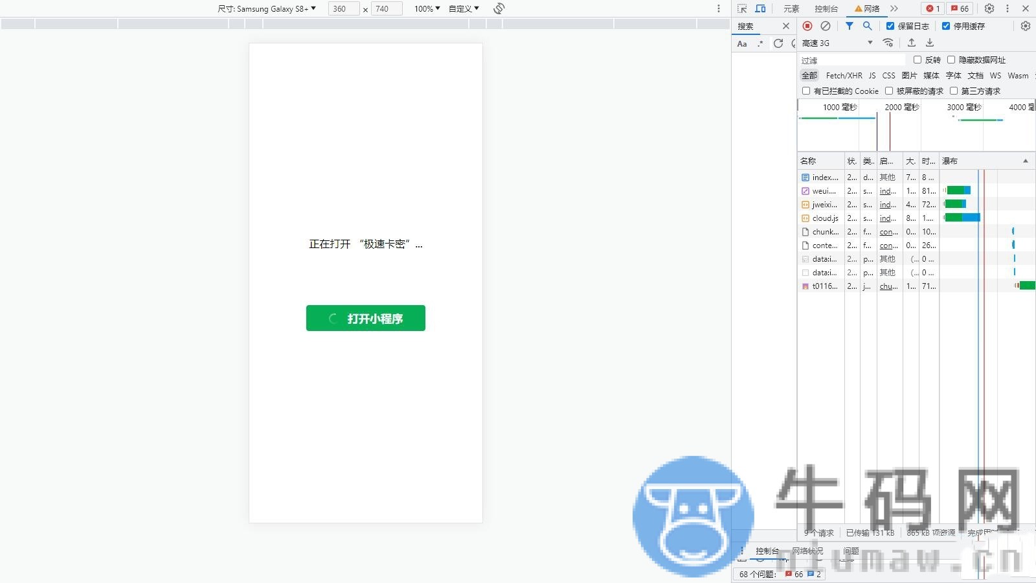
Task: Click the device width input 360
Action: (x=344, y=8)
